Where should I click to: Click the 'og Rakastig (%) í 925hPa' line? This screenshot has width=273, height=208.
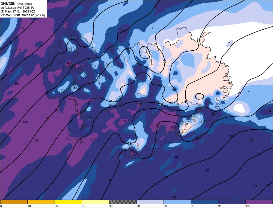(x=17, y=8)
